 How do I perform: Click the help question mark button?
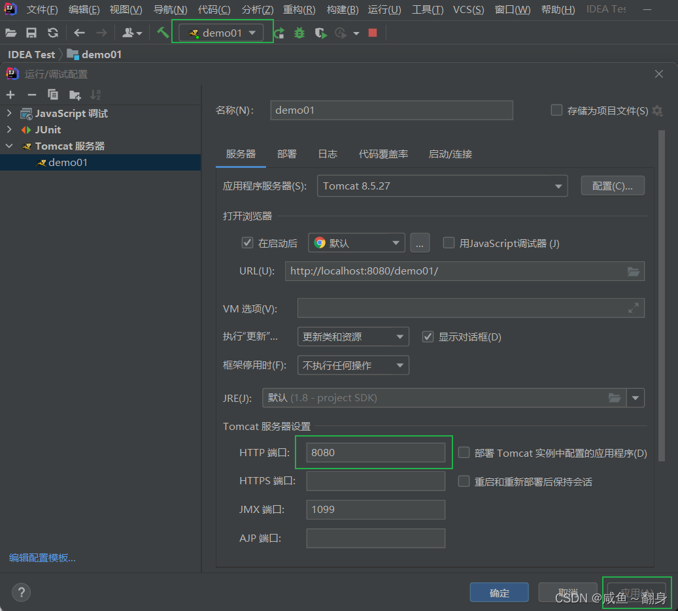point(21,592)
